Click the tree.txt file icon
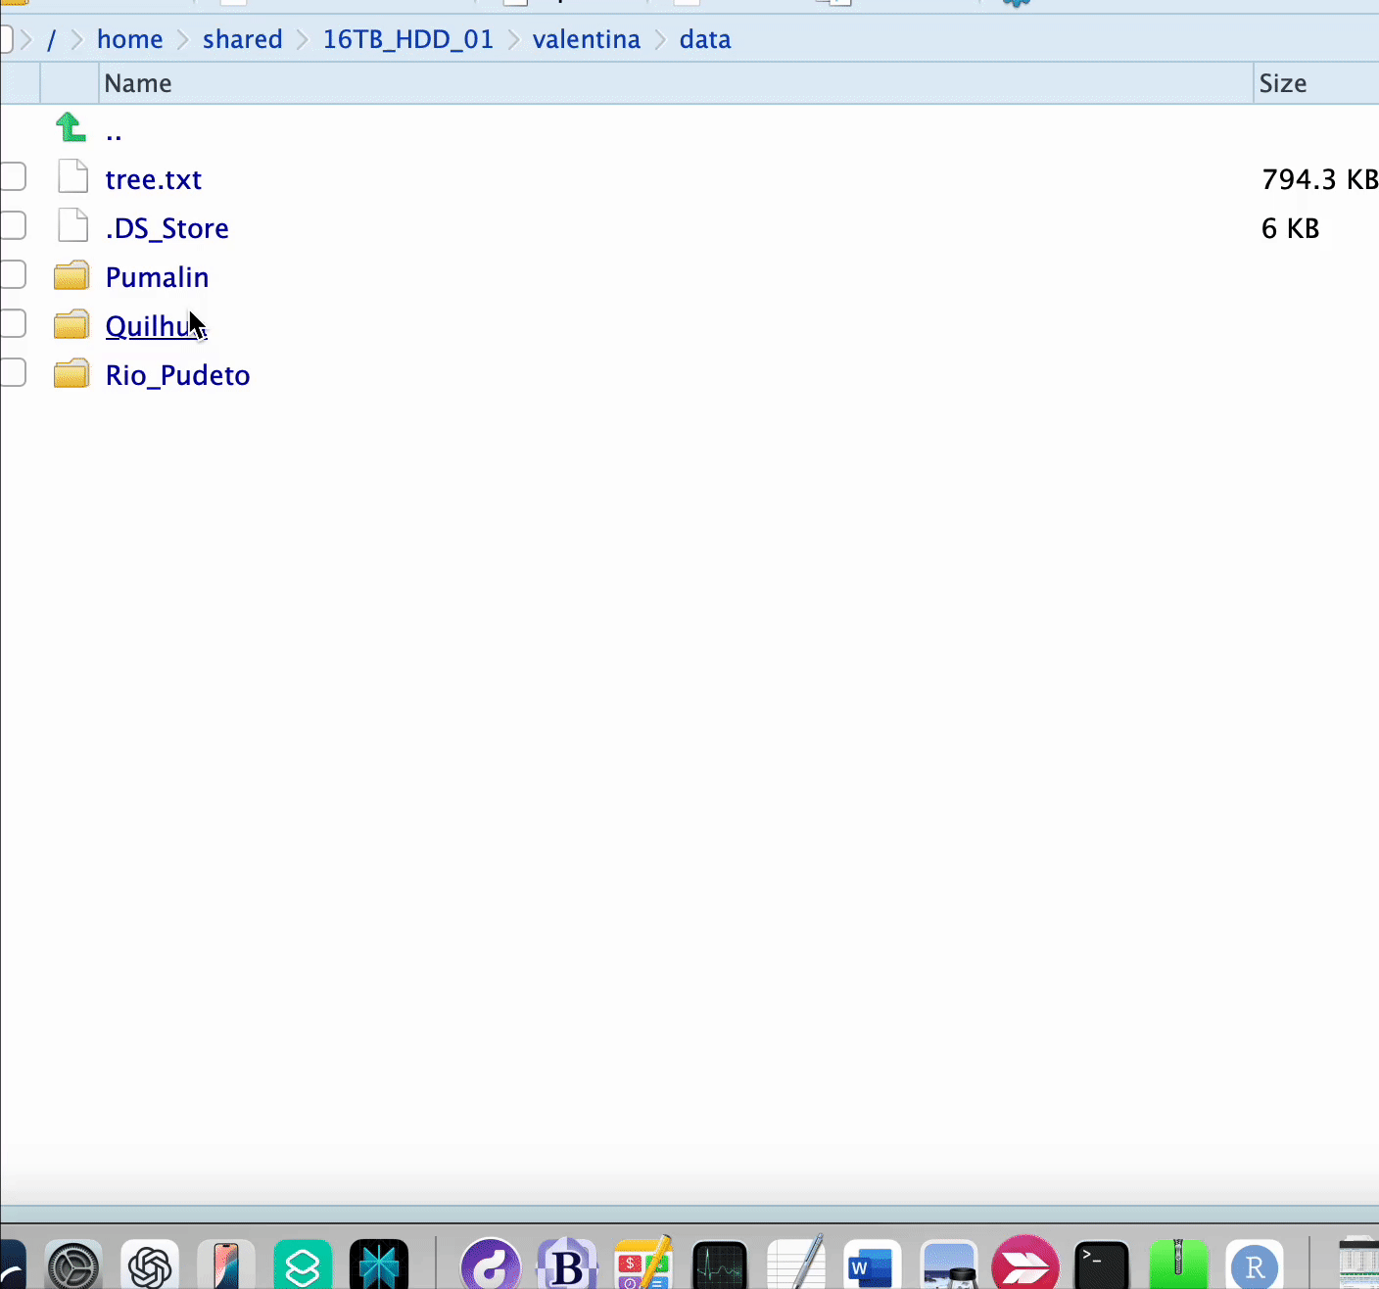Image resolution: width=1379 pixels, height=1289 pixels. point(72,177)
